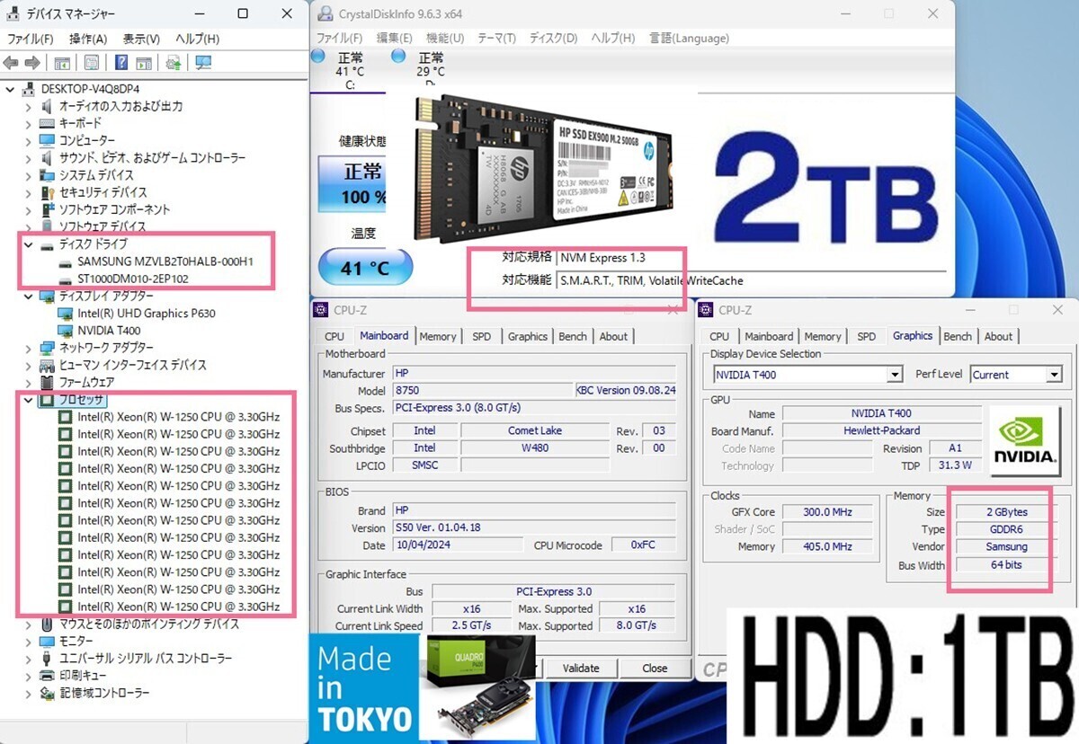Click the icon beside Intel(R) UHD Graphics P630
The width and height of the screenshot is (1079, 744).
(65, 313)
